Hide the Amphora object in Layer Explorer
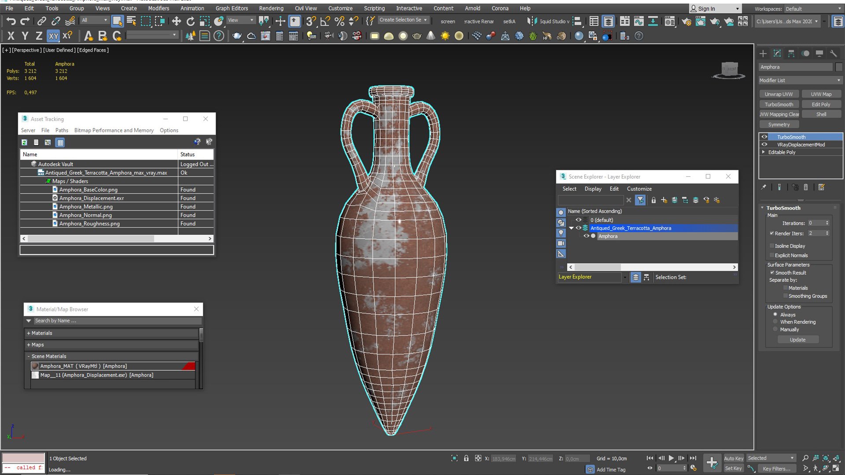The image size is (845, 475). pos(586,236)
